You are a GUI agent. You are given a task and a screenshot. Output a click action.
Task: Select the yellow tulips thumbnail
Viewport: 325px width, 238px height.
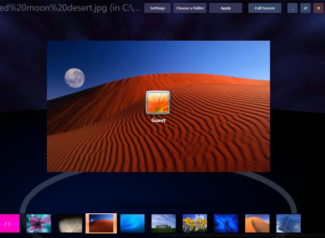tap(195, 223)
